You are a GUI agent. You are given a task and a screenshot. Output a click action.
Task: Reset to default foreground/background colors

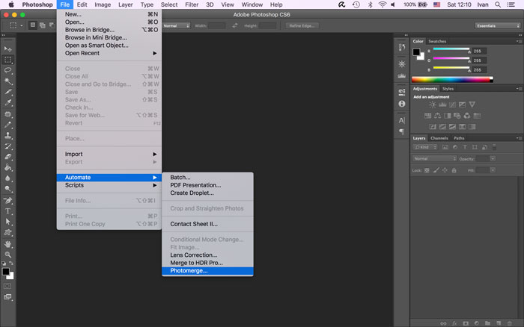point(4,263)
